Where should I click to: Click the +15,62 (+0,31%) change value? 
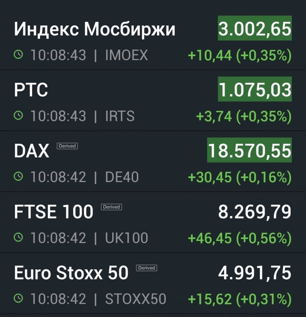[240, 299]
